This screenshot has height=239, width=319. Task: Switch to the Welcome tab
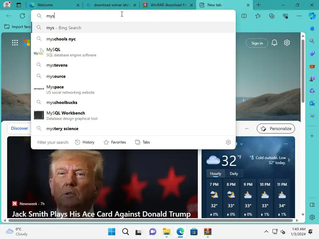point(54,5)
